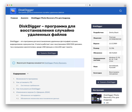
Task: Jump to Обновление механизма восстановления данных
Action: (x=40, y=98)
